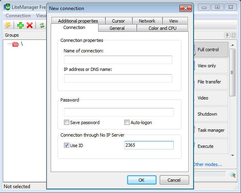The height and width of the screenshot is (193, 241).
Task: Click the lightning bolt connect icon
Action: point(8,25)
